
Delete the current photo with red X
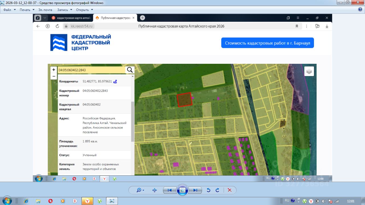230,190
